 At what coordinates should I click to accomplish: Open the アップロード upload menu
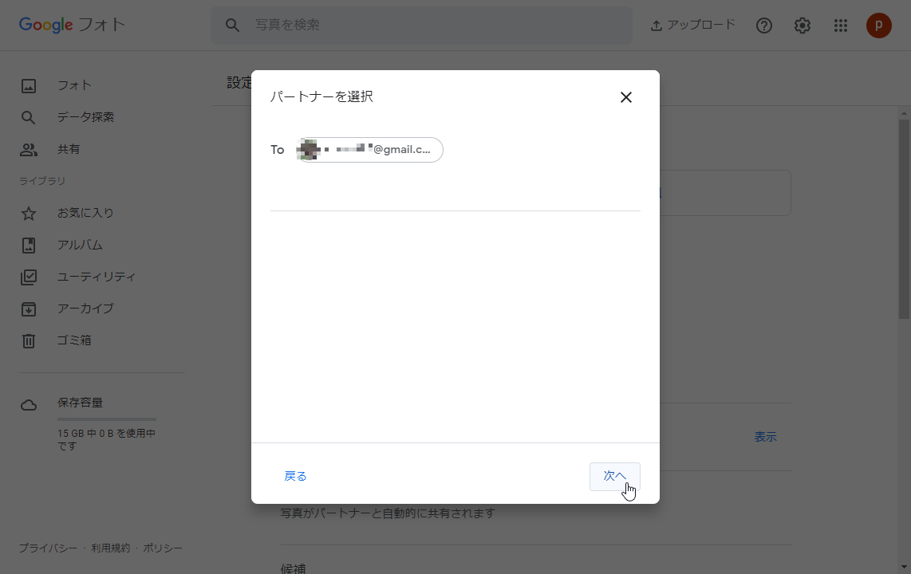pos(692,25)
